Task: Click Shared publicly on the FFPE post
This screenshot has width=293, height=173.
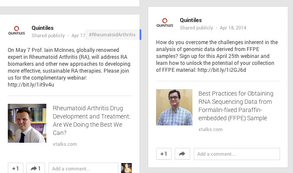Action: click(x=196, y=28)
